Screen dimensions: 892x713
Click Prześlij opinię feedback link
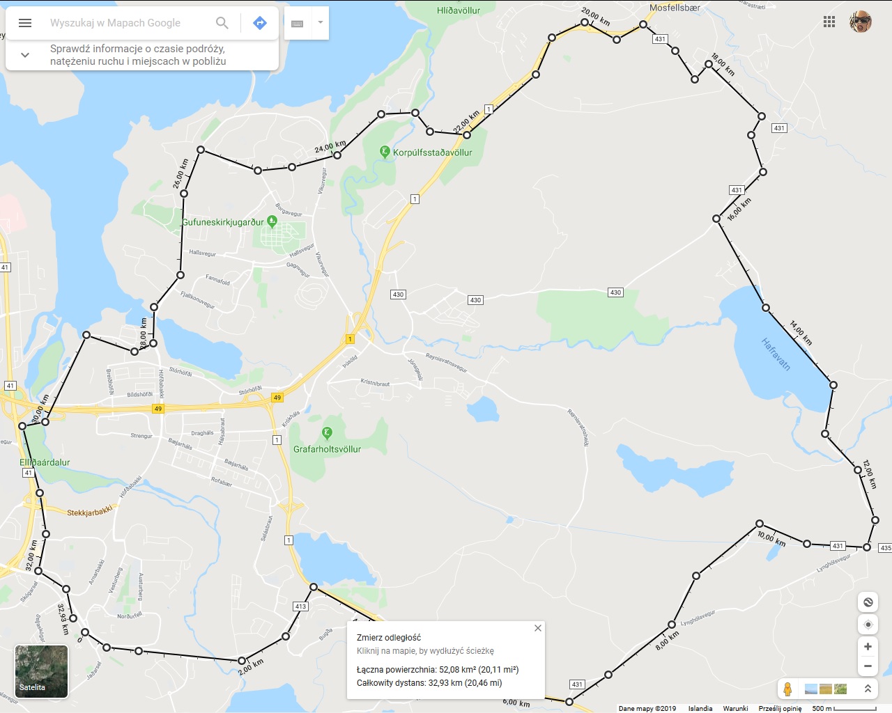pyautogui.click(x=780, y=708)
